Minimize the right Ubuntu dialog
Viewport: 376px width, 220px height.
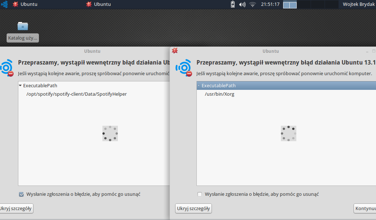(x=367, y=51)
